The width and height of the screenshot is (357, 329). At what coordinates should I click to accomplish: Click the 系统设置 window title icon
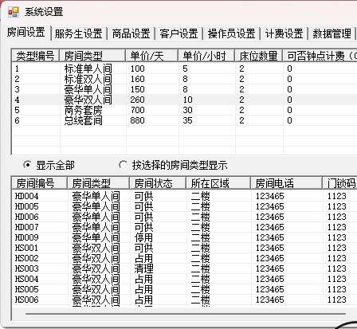[14, 12]
